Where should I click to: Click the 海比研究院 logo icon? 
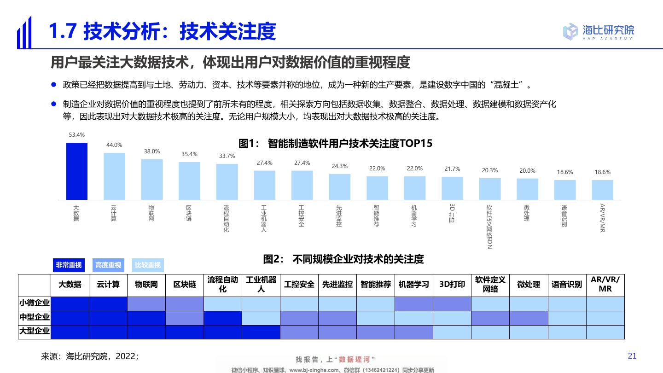570,31
